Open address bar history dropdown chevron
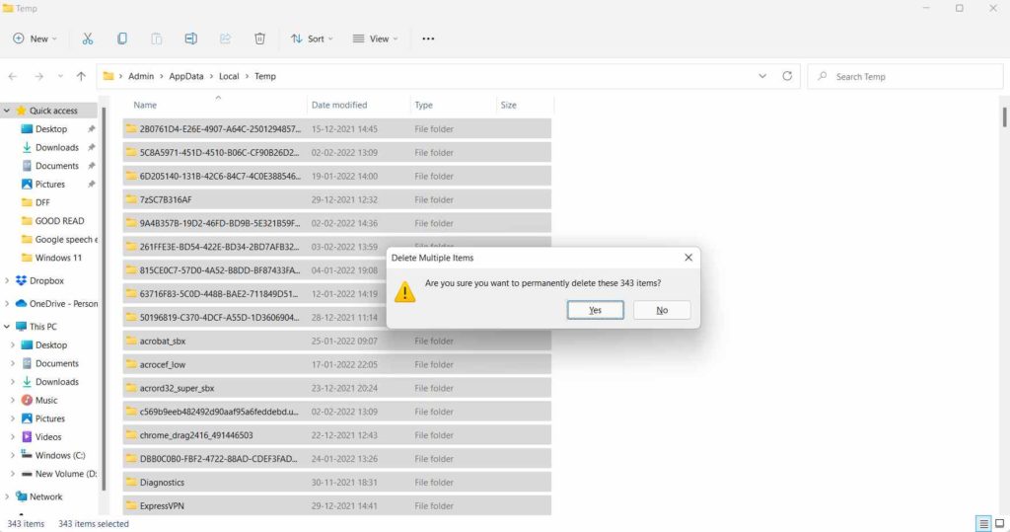This screenshot has height=532, width=1010. pos(762,76)
